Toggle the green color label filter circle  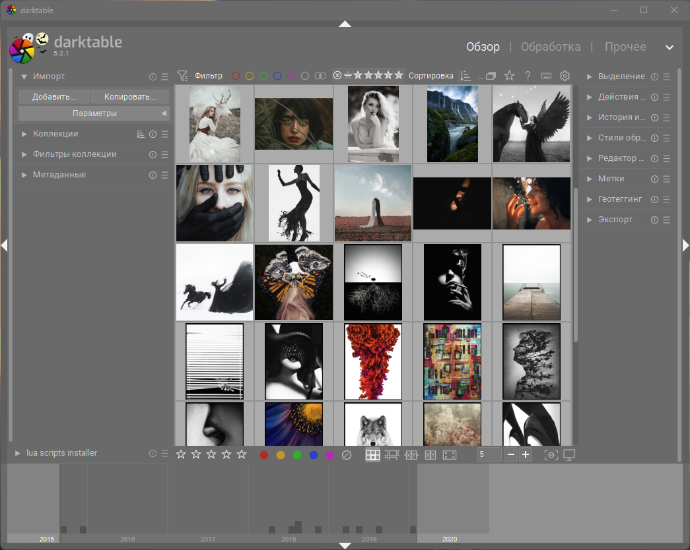263,76
